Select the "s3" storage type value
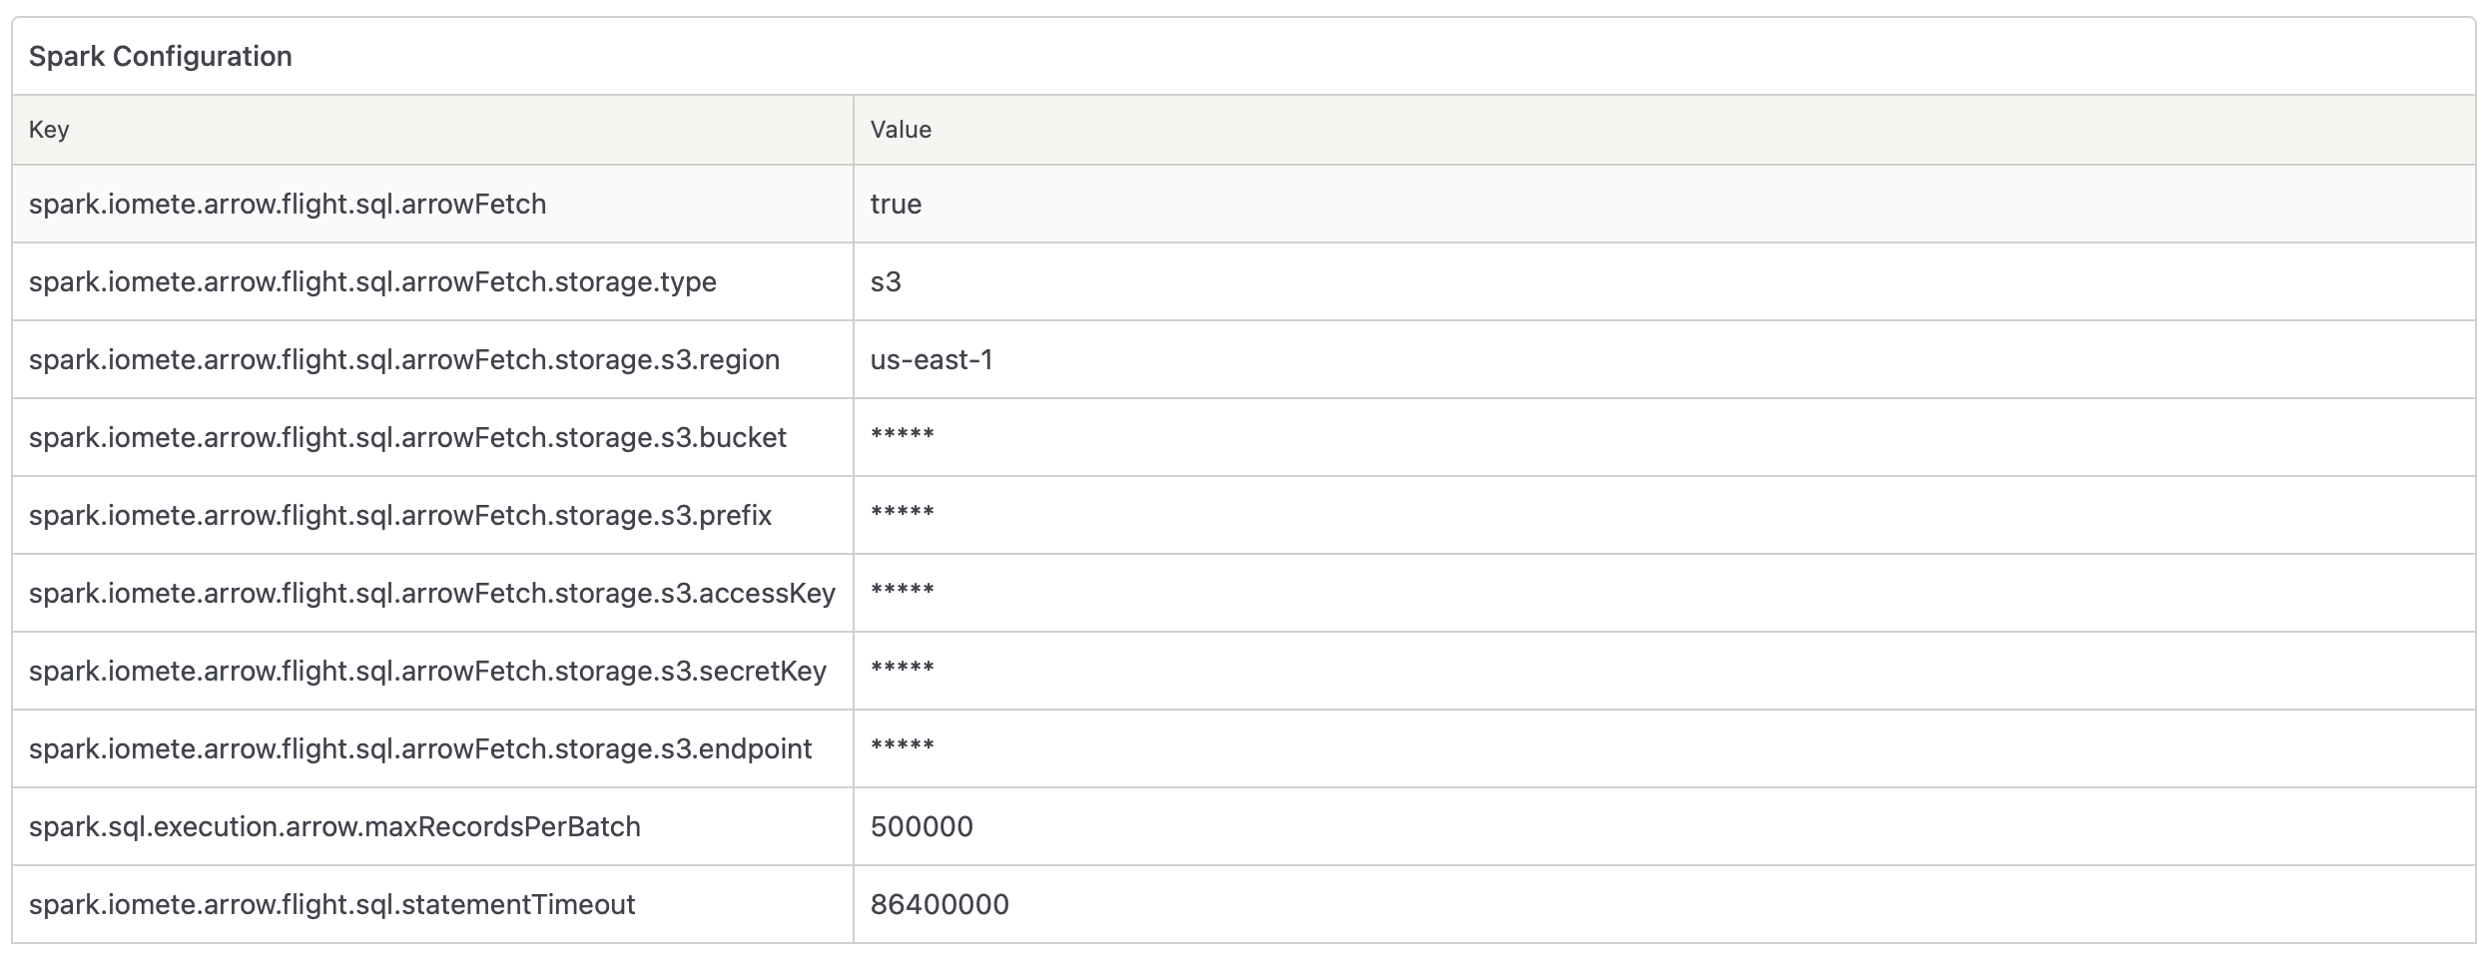The image size is (2488, 956). [x=886, y=282]
